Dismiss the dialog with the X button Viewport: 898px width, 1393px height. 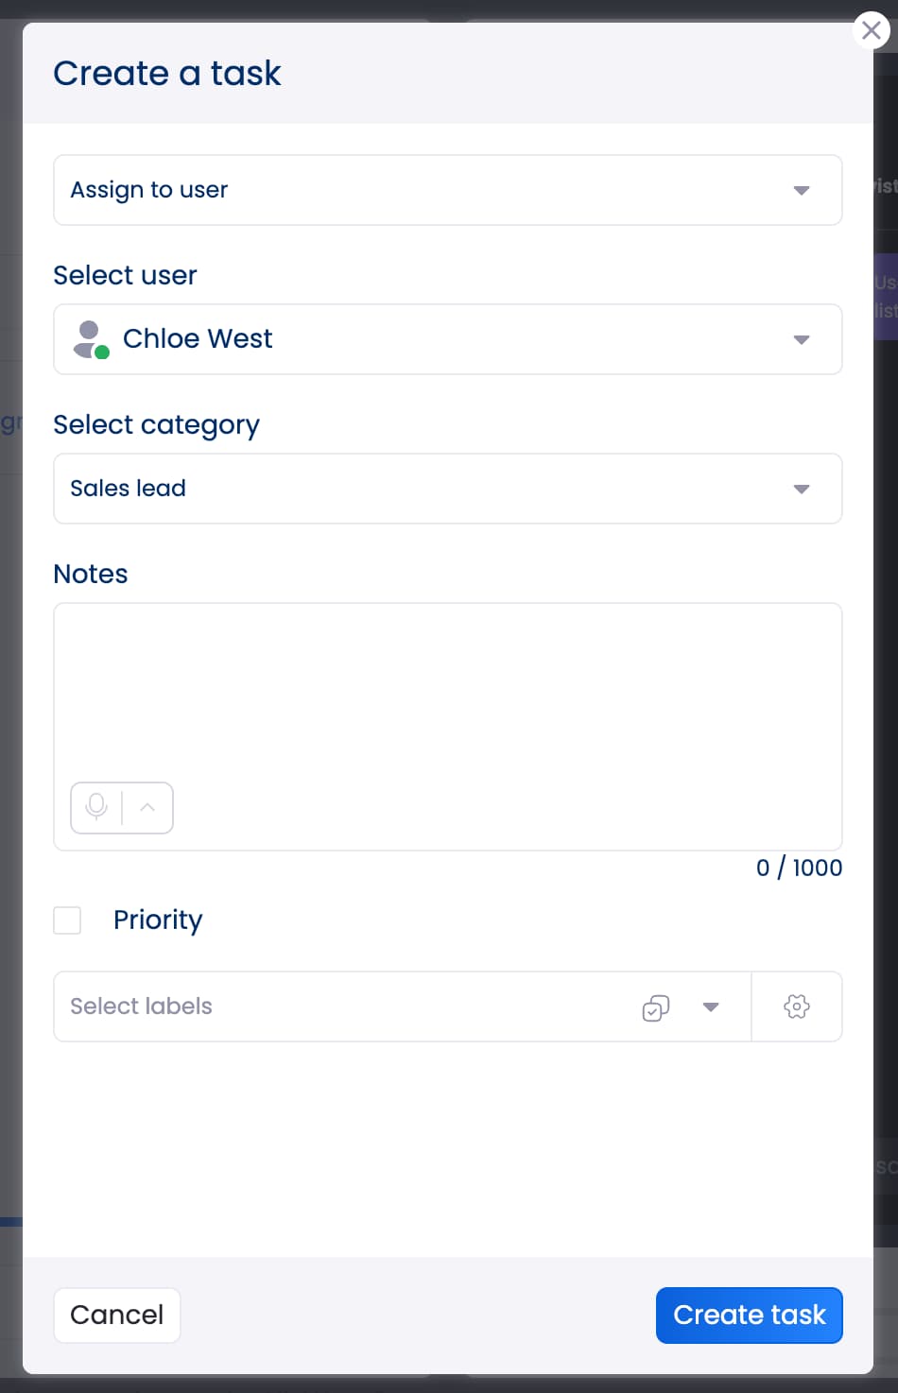(871, 29)
